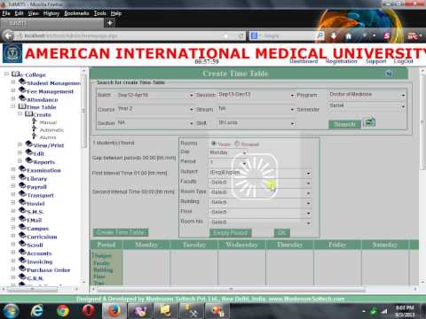Click the Student Management graduation cap icon
426x319 pixels.
[x=22, y=82]
